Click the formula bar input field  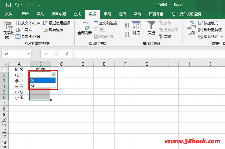coord(148,54)
